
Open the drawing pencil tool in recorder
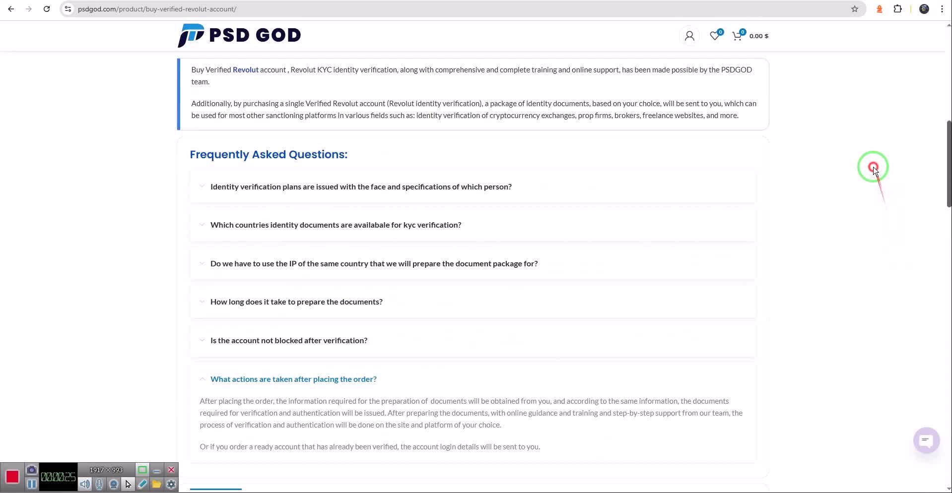(x=142, y=484)
